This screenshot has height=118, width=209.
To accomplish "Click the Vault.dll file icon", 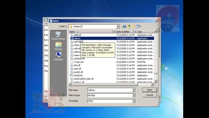I will pyautogui.click(x=72, y=69).
